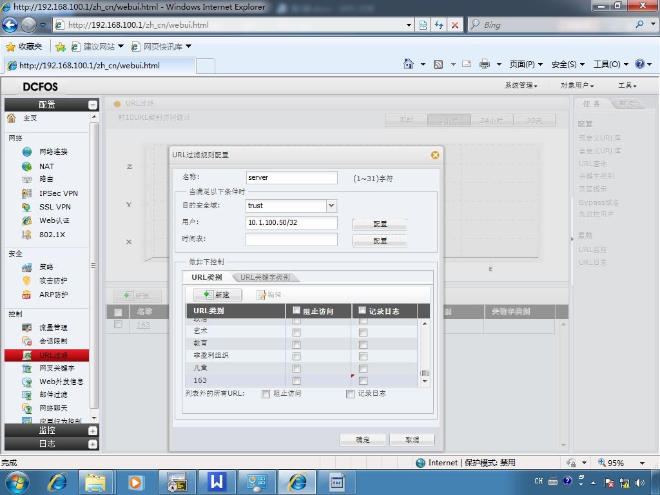The width and height of the screenshot is (660, 495).
Task: Toggle 记录日志 checkbox for 艺术 row
Action: coord(363,333)
